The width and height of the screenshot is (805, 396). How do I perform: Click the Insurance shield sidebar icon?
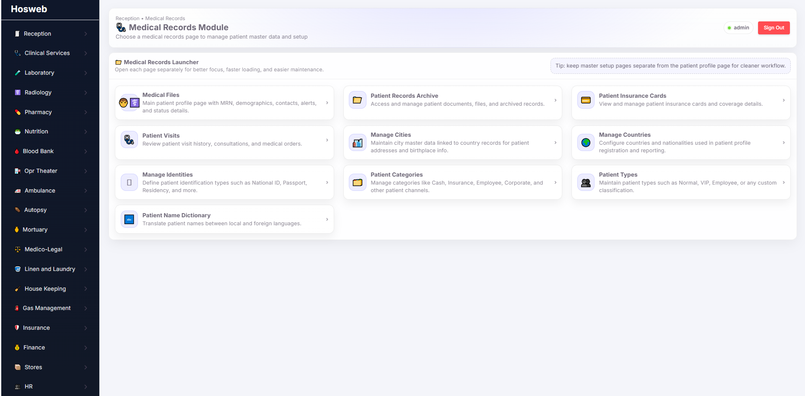[x=17, y=328]
